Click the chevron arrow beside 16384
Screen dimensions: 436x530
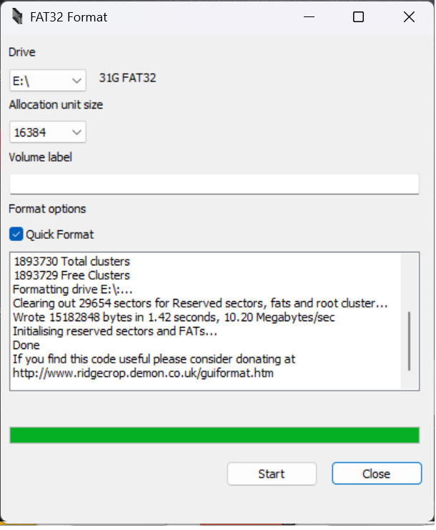click(76, 132)
